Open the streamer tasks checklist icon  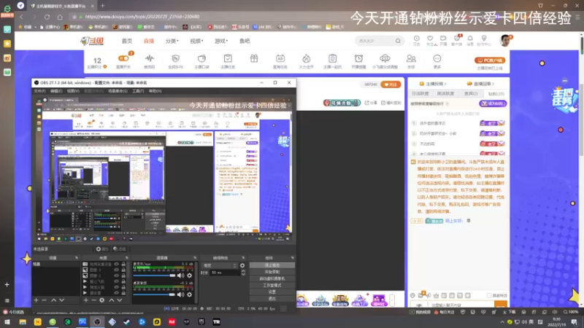[x=228, y=58]
